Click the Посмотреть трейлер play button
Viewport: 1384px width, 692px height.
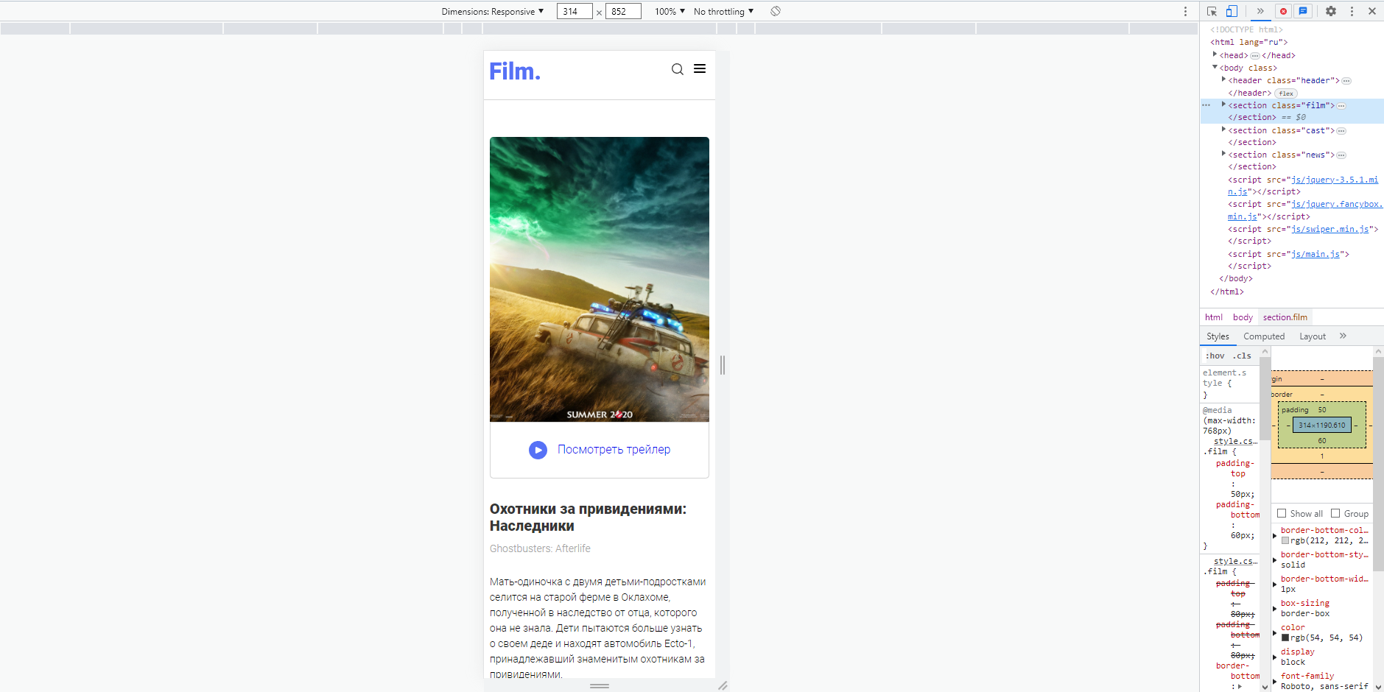[538, 450]
